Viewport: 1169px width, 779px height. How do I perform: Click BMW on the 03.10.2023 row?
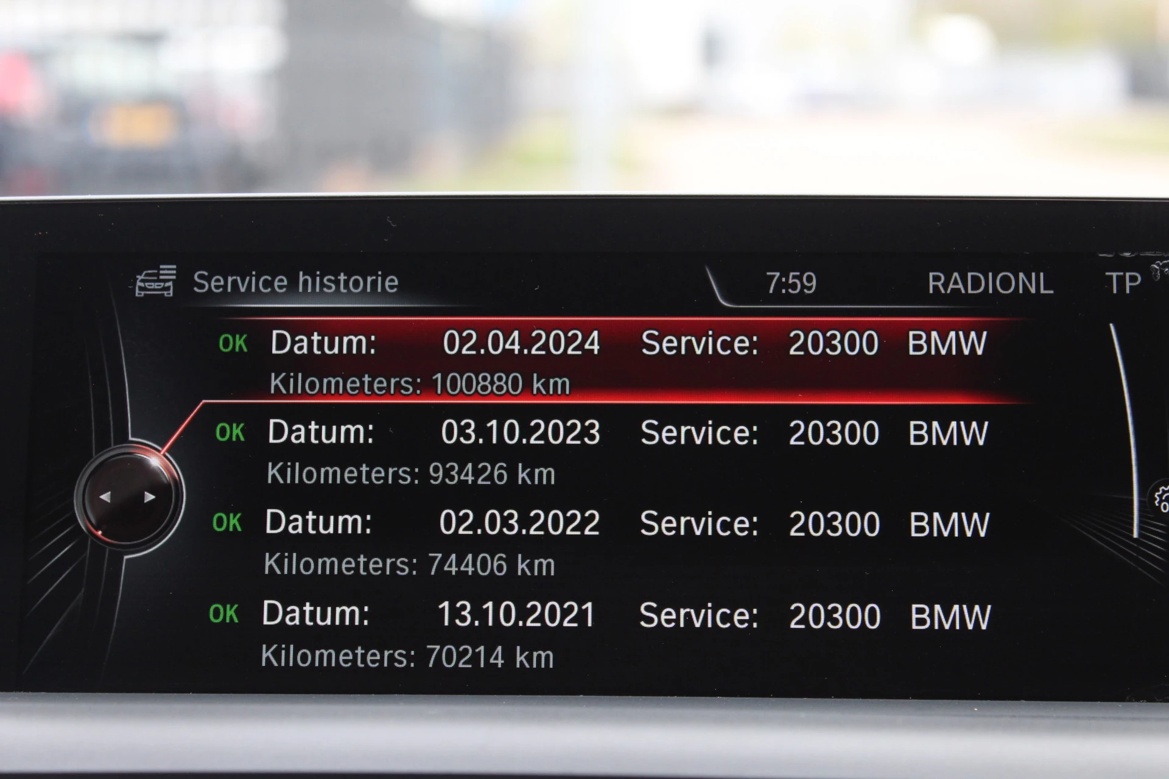pyautogui.click(x=948, y=433)
